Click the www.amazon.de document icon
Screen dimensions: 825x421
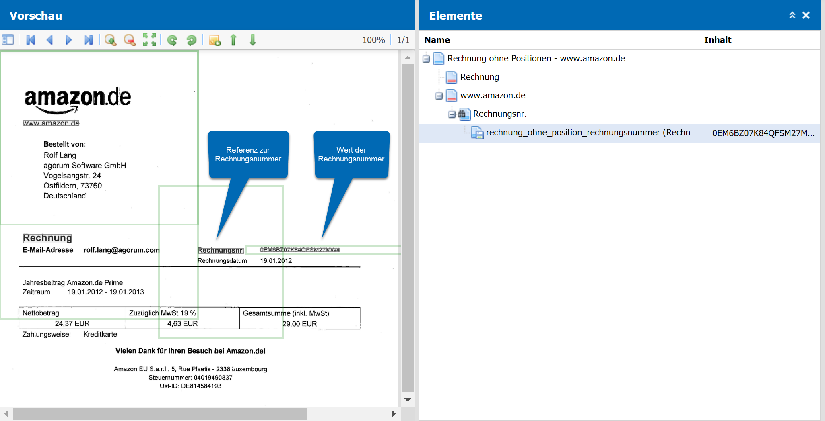tap(452, 95)
